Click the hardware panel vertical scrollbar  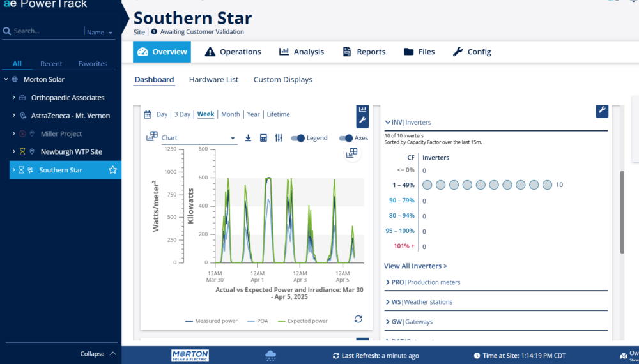pyautogui.click(x=622, y=212)
